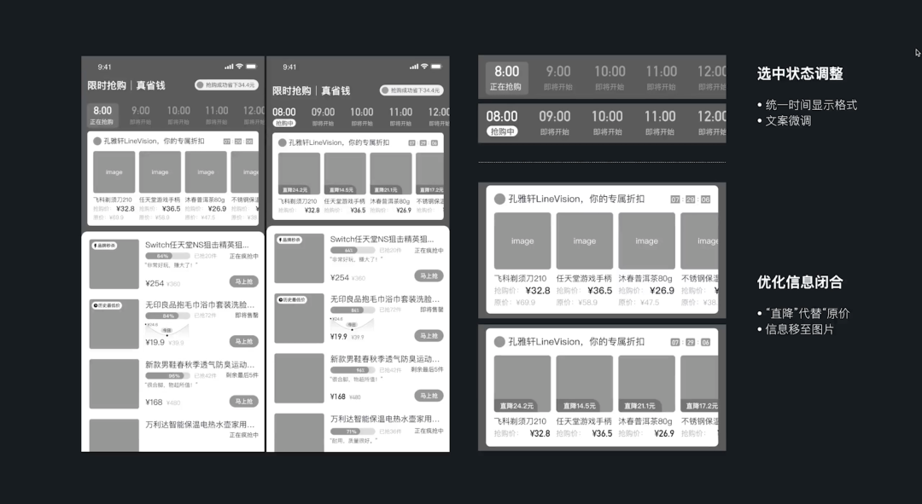922x504 pixels.
Task: Click the 限时抢购｜真省钱 title in the right phone
Action: [x=311, y=90]
